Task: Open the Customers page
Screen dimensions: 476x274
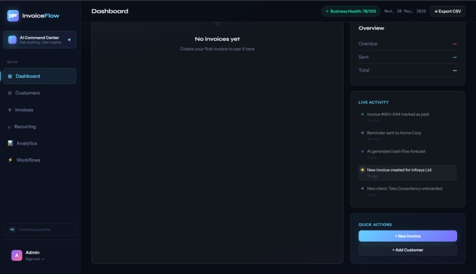Action: (x=40, y=93)
